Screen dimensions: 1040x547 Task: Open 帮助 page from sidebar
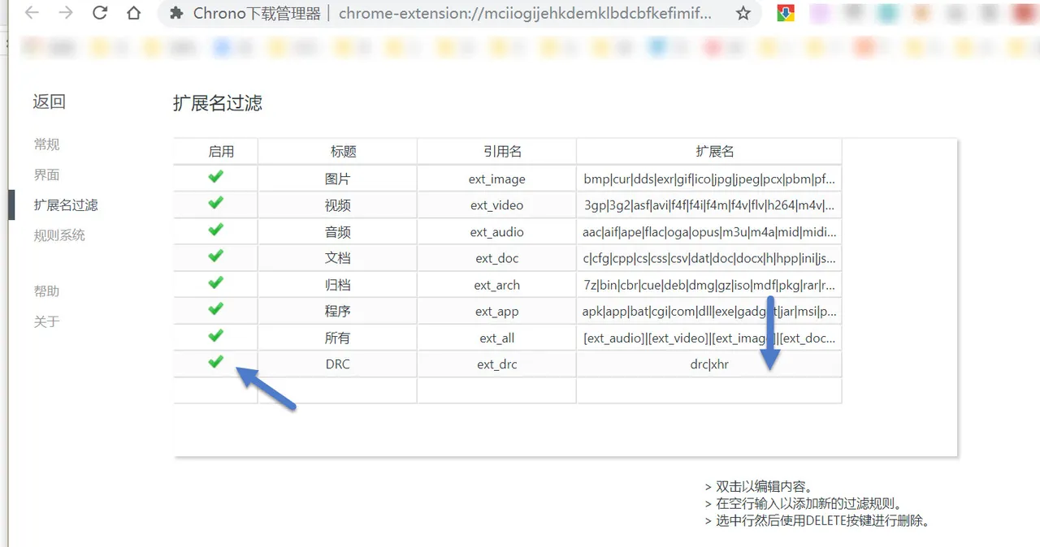click(46, 291)
